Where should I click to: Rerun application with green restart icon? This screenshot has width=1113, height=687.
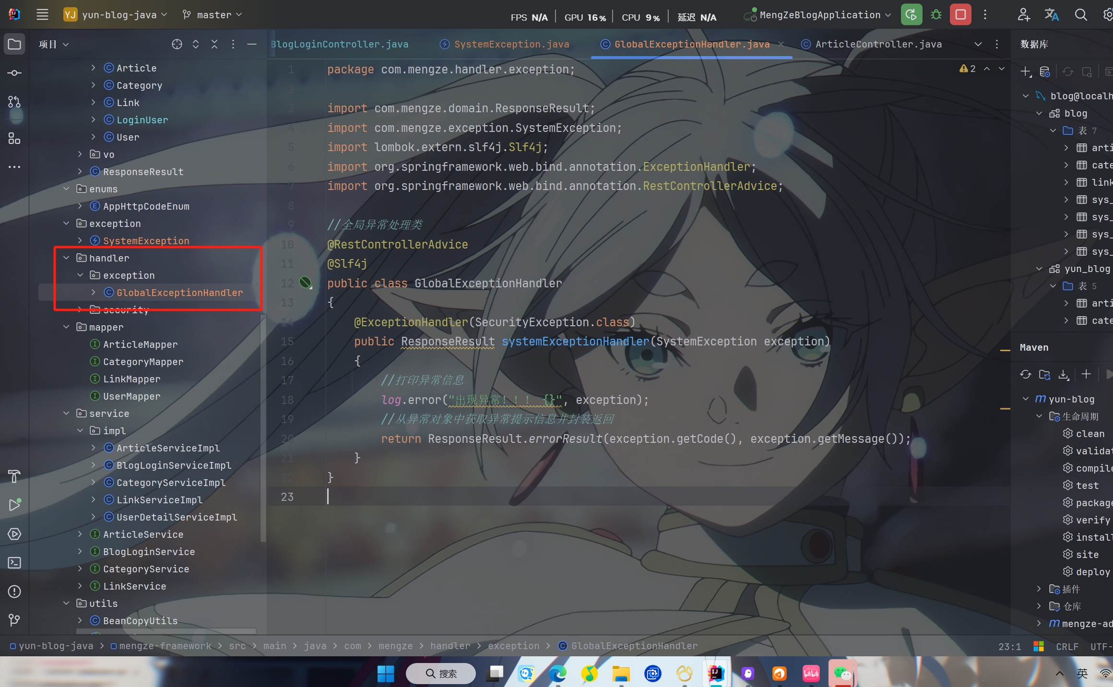[x=911, y=15]
